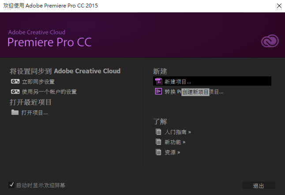
Task: Click the Convert Premiere clip project icon
Action: (x=158, y=91)
